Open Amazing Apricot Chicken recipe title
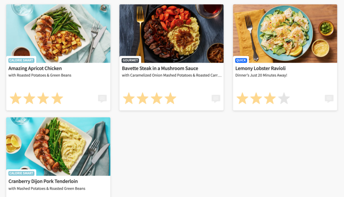The image size is (344, 197). (x=35, y=68)
